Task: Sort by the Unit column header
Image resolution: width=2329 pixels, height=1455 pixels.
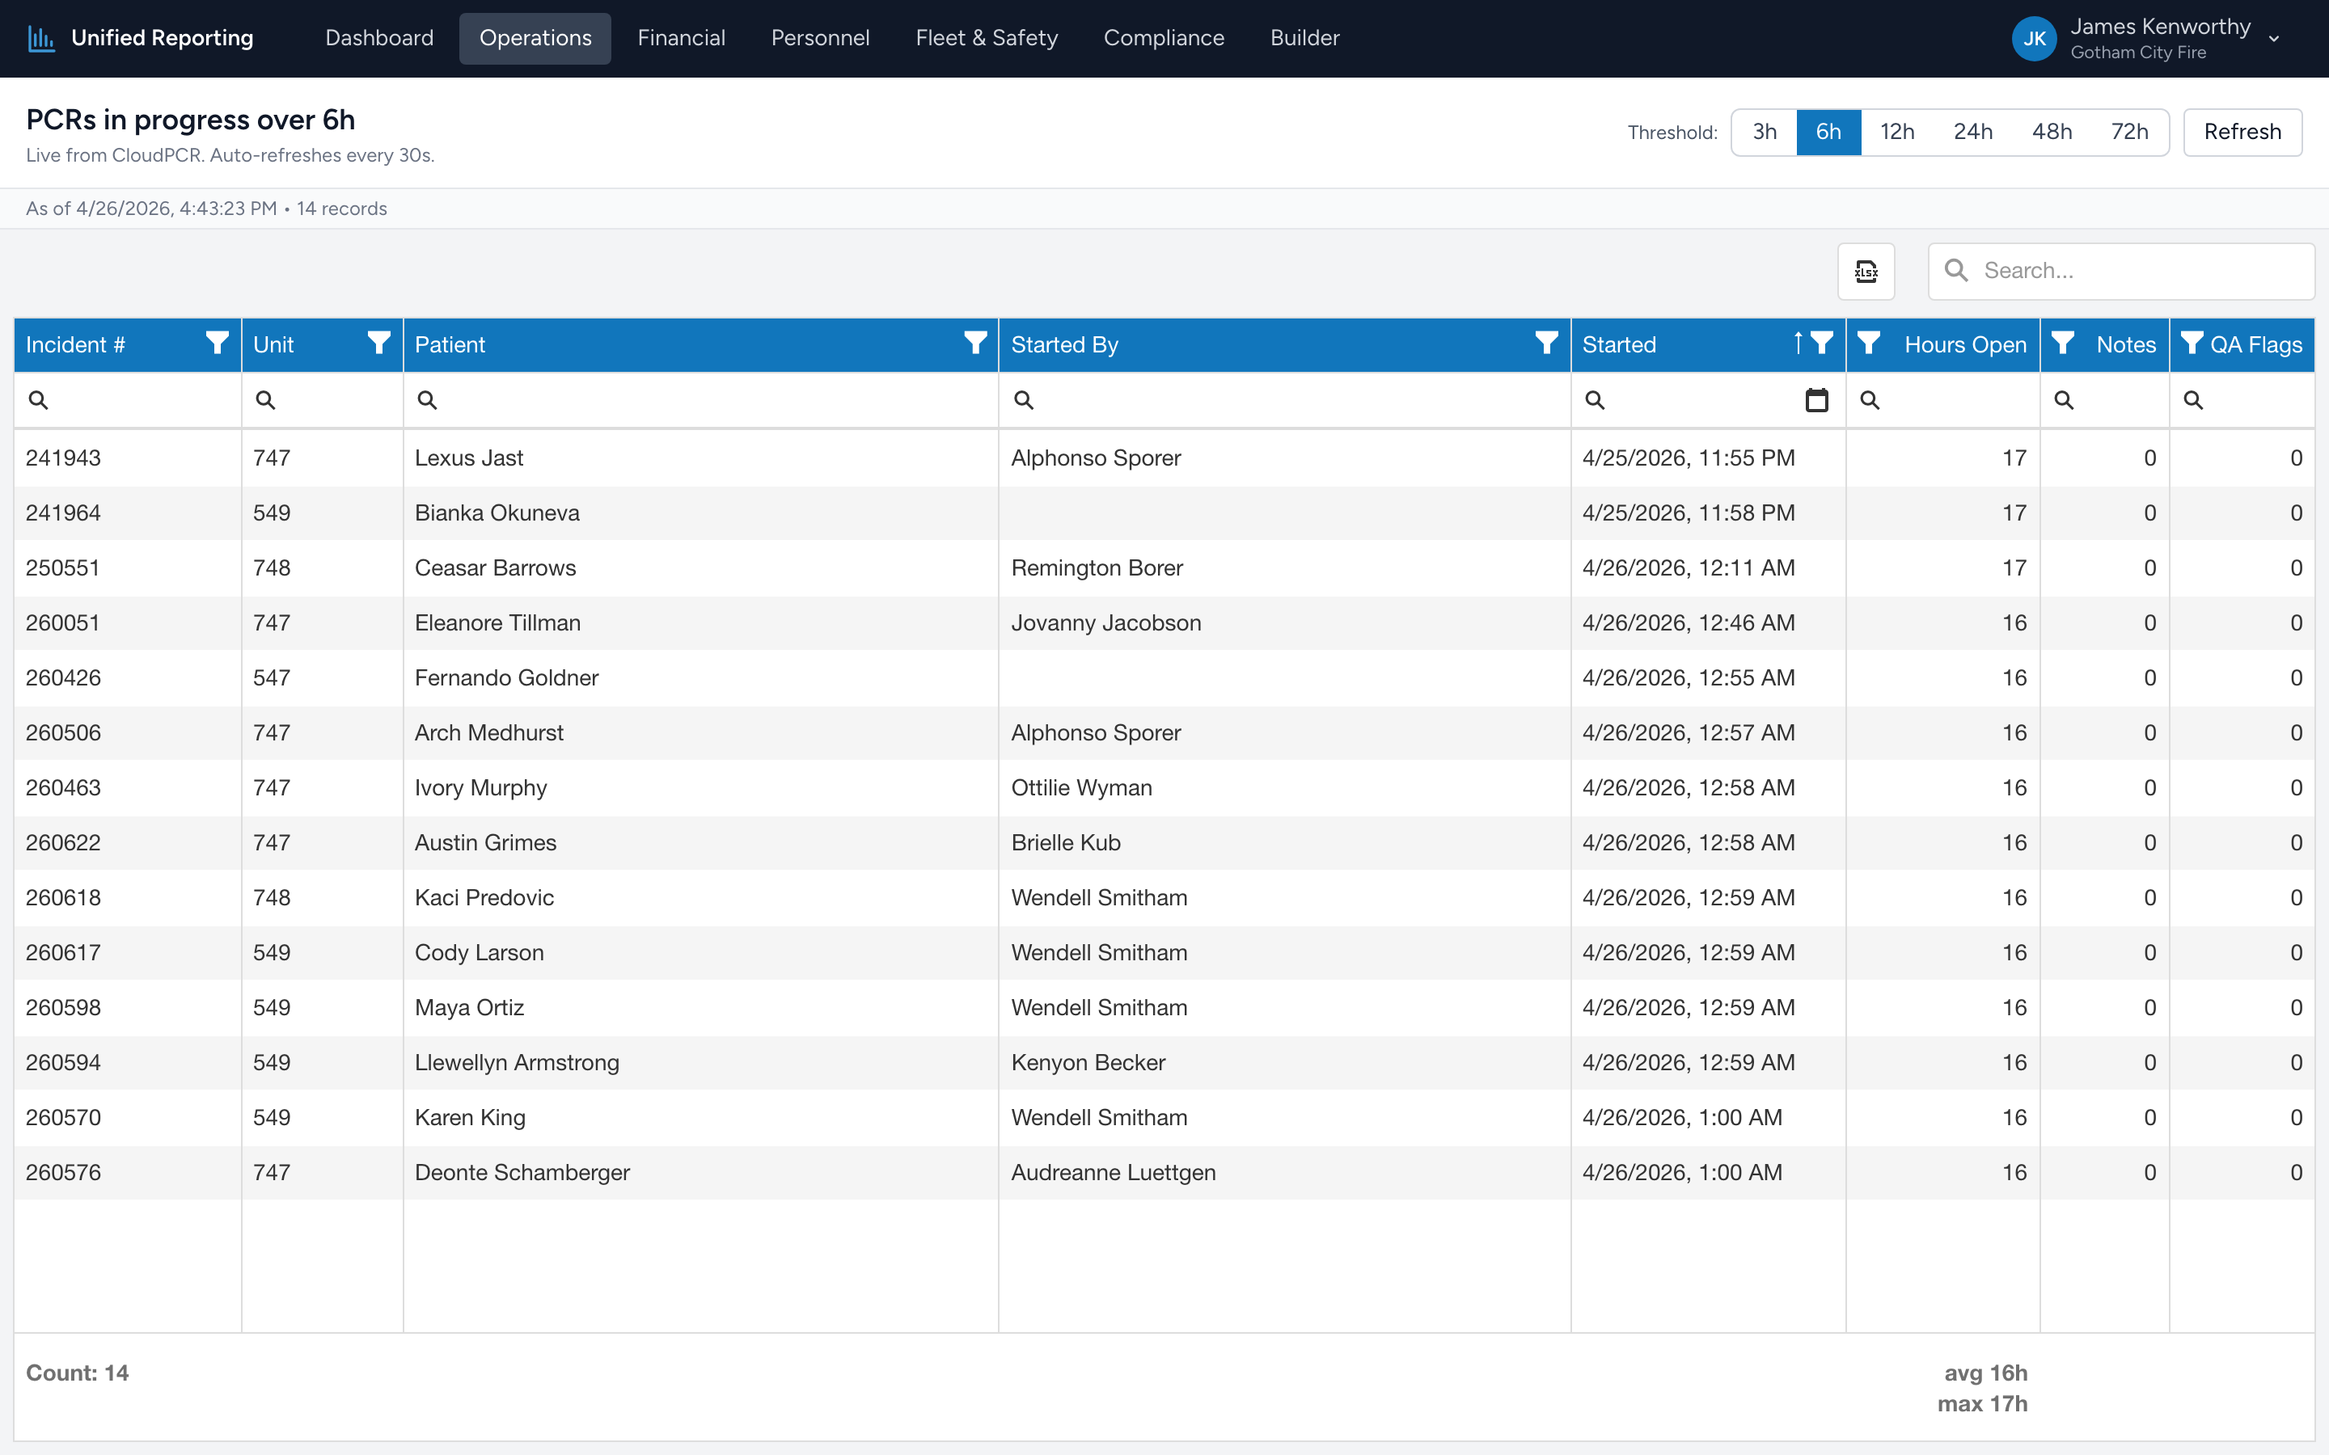Action: (x=273, y=344)
